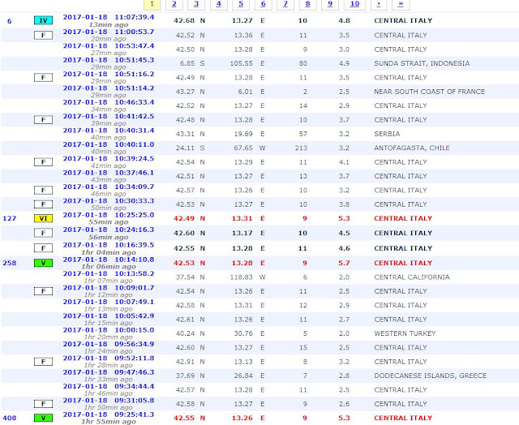Image resolution: width=519 pixels, height=425 pixels.
Task: Select the CENTRAL CALIFORNIA region text
Action: [412, 277]
